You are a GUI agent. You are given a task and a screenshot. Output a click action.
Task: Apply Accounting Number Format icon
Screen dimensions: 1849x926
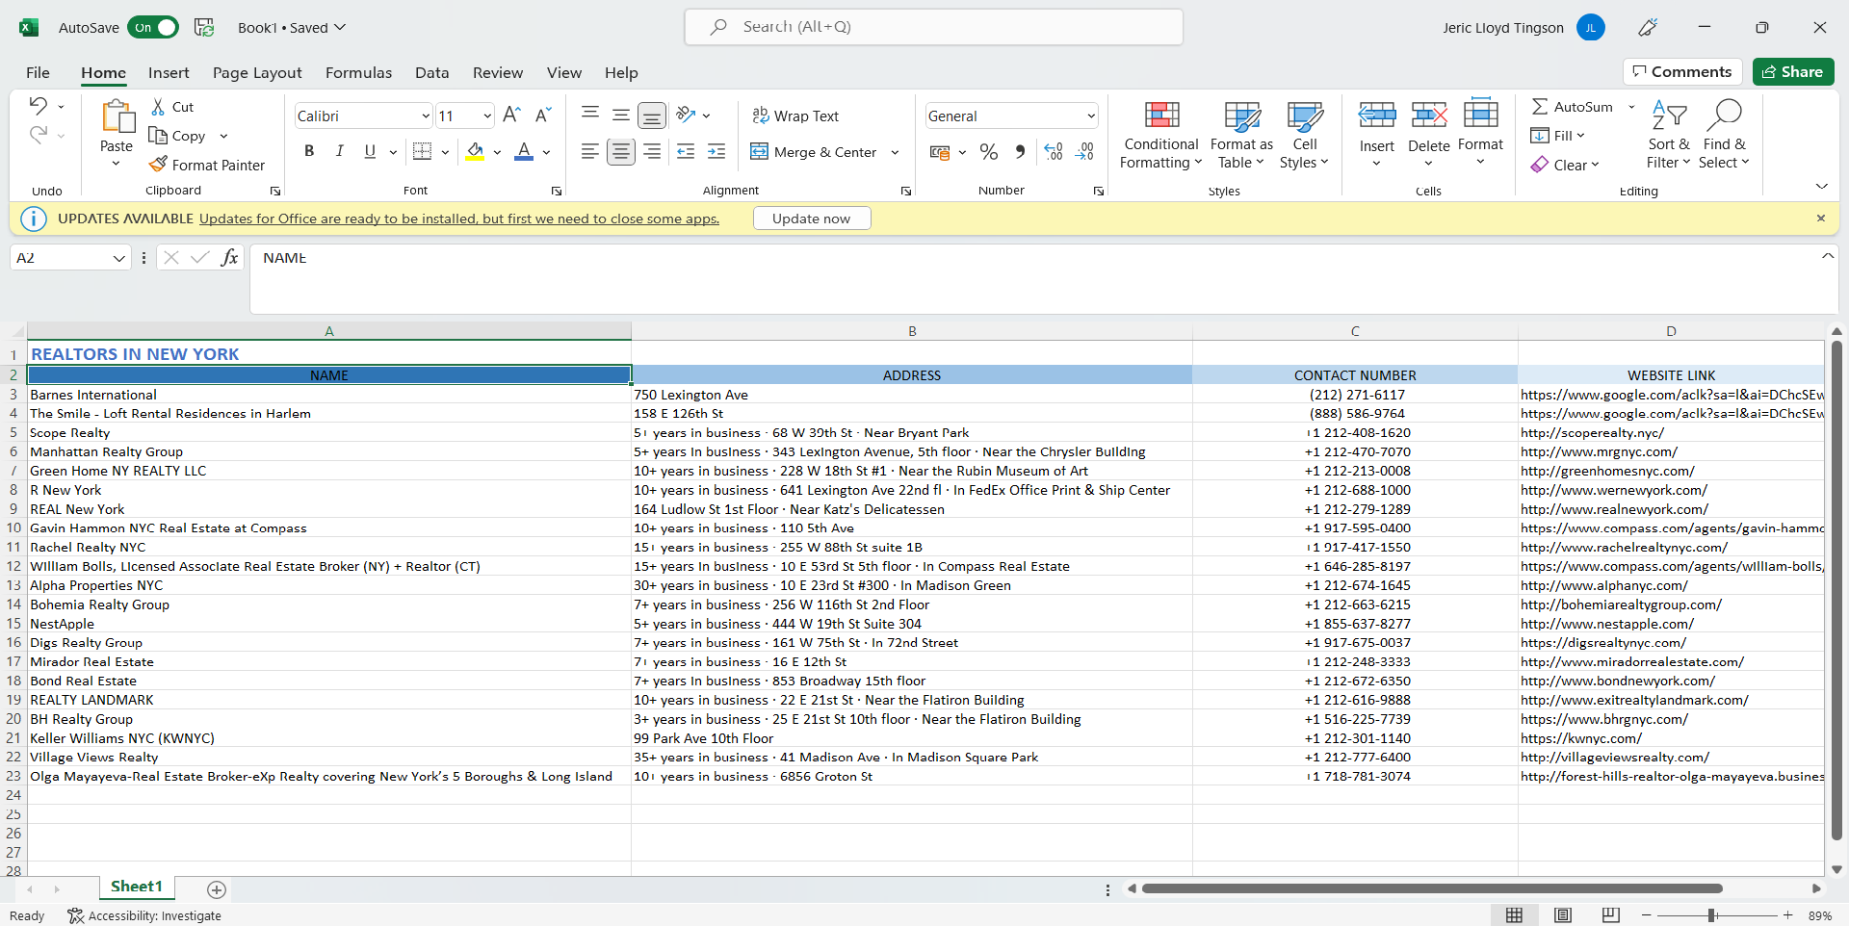[940, 152]
